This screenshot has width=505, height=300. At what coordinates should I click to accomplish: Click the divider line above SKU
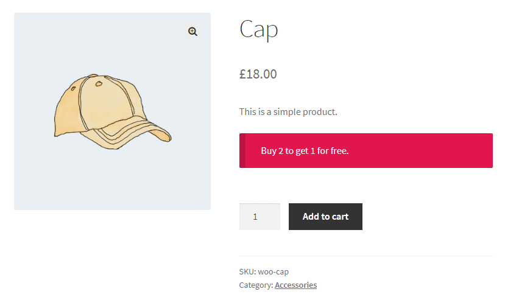point(366,256)
